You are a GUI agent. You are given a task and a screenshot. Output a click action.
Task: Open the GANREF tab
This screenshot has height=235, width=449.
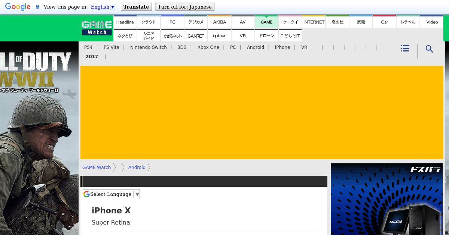196,36
